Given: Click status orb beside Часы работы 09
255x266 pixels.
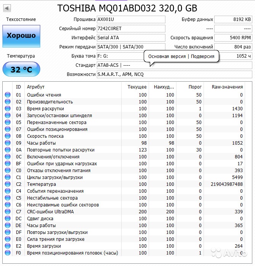Looking at the screenshot, I should pyautogui.click(x=8, y=143).
